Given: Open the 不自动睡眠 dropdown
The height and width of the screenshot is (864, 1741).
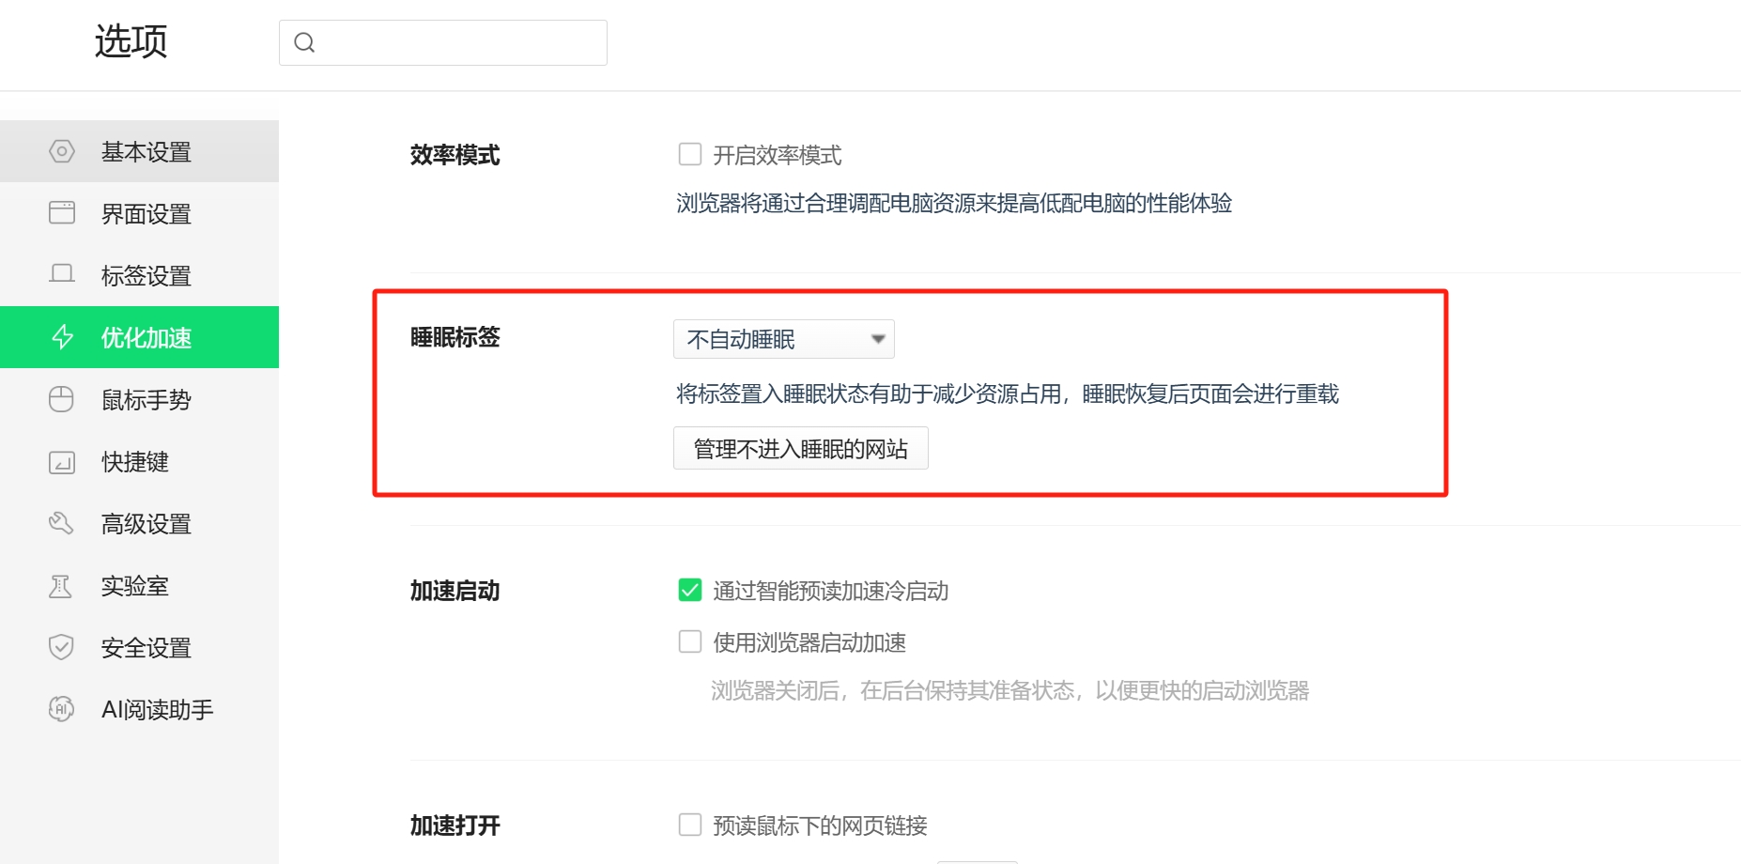Looking at the screenshot, I should (784, 339).
